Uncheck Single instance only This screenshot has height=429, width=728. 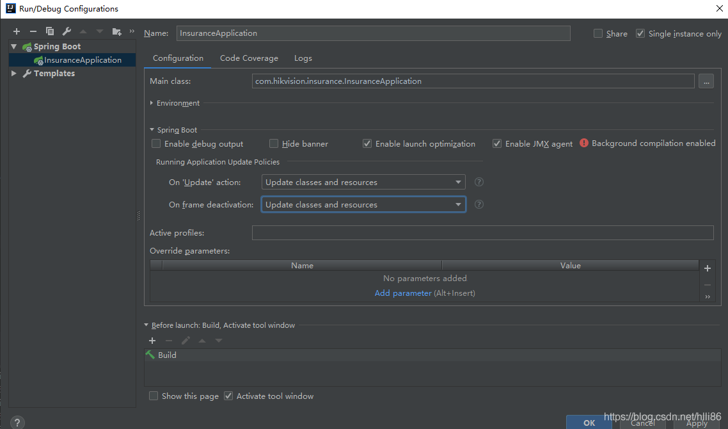coord(640,33)
